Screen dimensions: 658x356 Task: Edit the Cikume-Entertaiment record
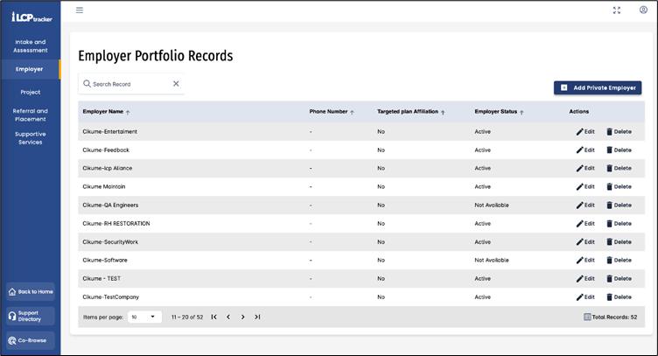click(585, 132)
